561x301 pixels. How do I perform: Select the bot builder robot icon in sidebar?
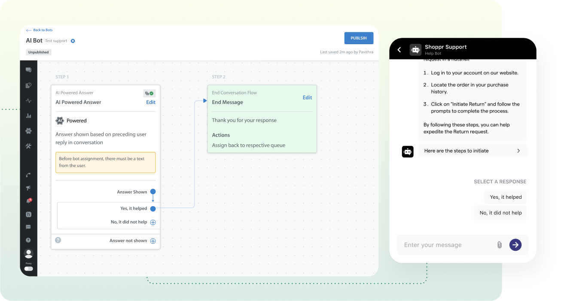(x=28, y=131)
